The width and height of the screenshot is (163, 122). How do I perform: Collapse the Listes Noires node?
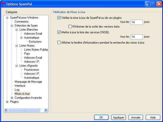click(17, 46)
